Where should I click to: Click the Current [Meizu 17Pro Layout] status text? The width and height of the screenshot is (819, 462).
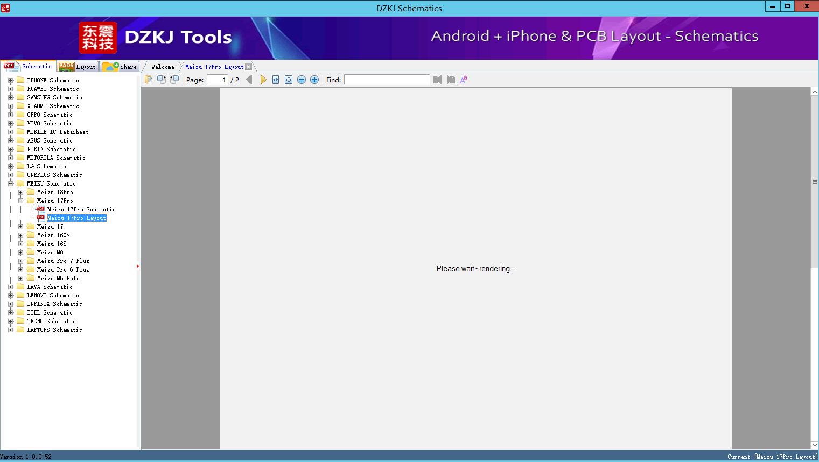click(772, 457)
